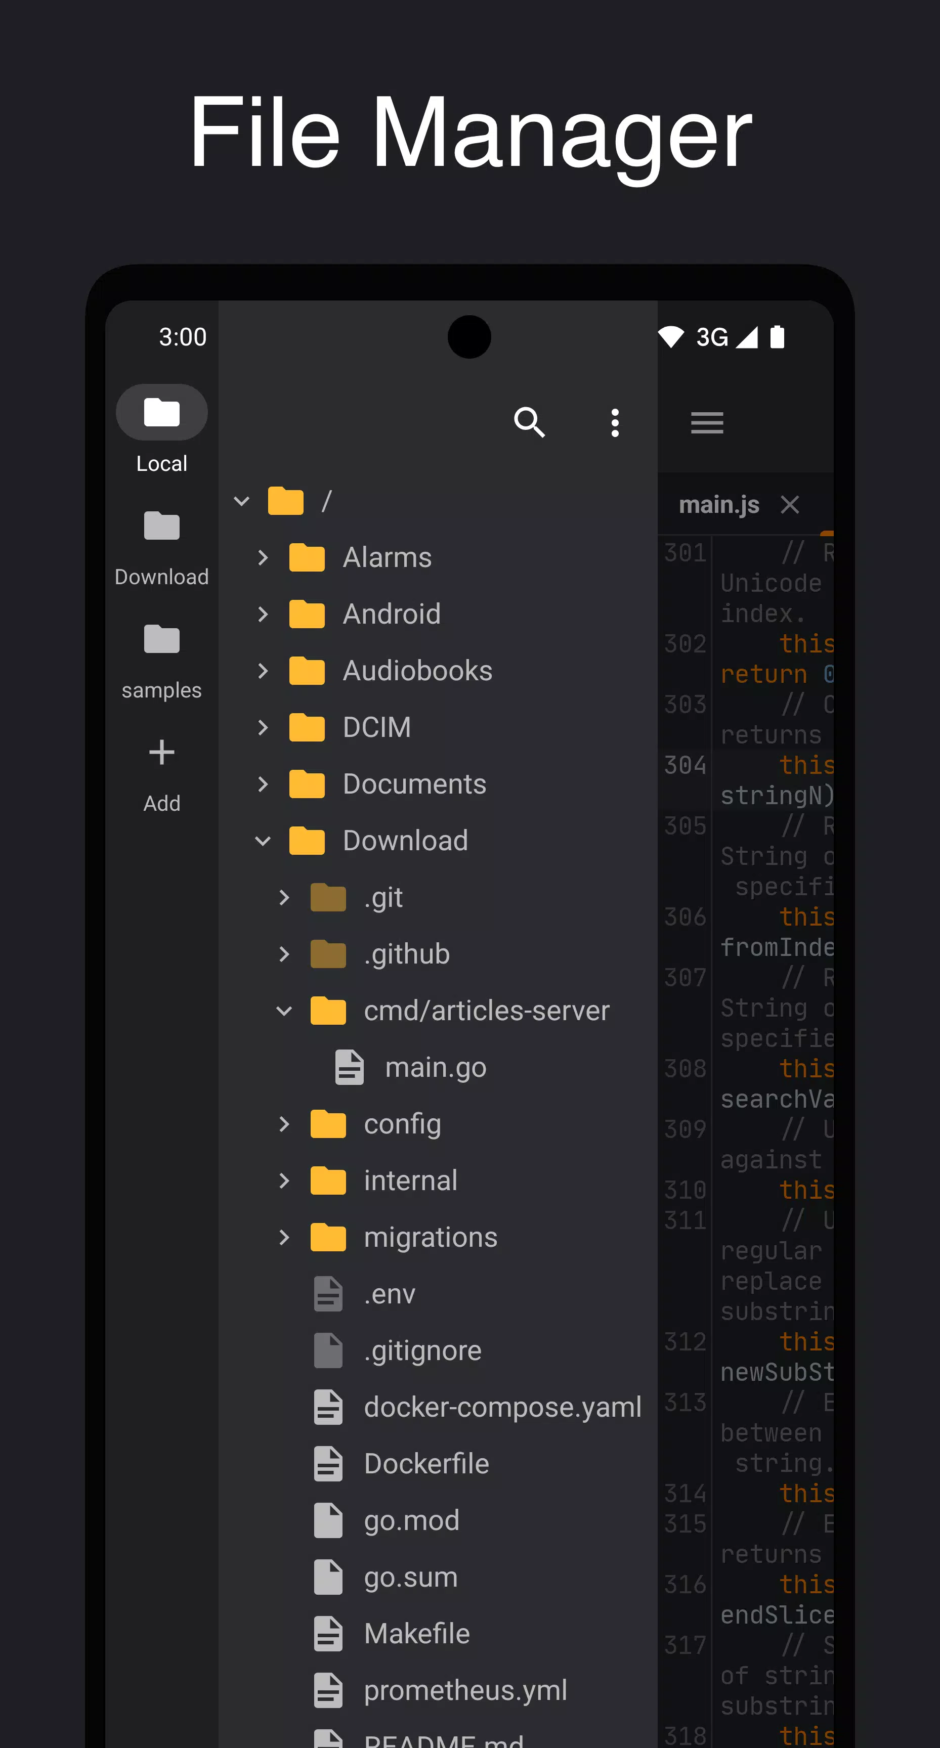Click the root folder icon
This screenshot has height=1748, width=940.
coord(286,501)
